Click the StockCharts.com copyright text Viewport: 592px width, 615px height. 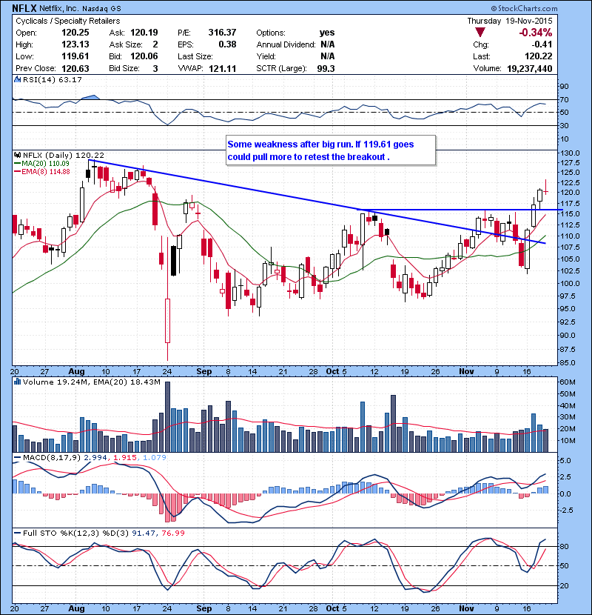click(x=524, y=8)
